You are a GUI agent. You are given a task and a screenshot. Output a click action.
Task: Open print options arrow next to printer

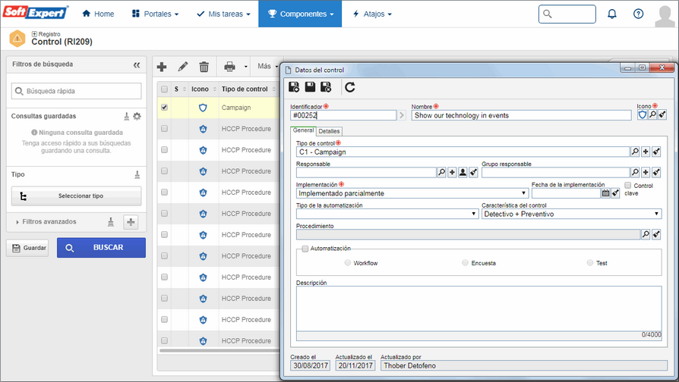[245, 67]
